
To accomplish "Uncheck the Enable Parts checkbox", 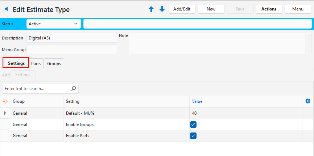I will pos(193,136).
